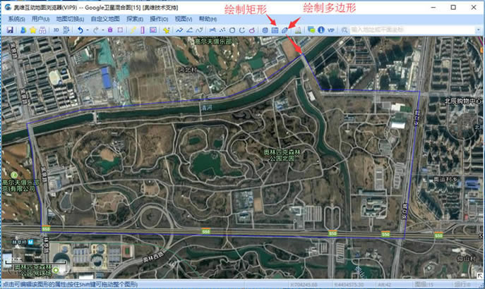Screen dimensions: 485x289
Task: Click the 奥林匹克森林公园北园 map label
Action: click(282, 155)
